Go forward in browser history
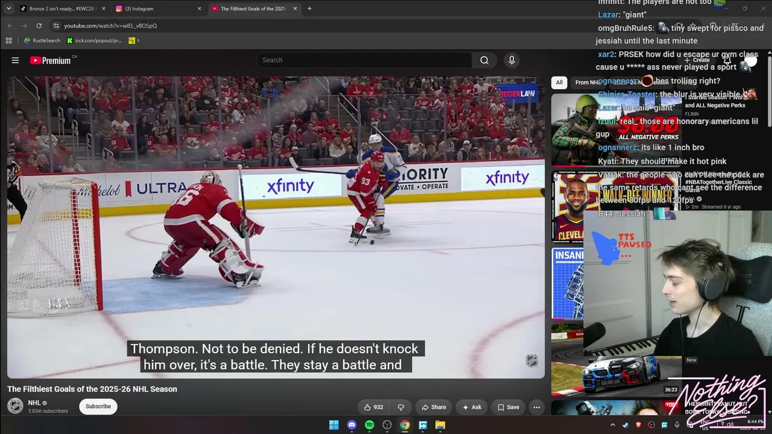The height and width of the screenshot is (434, 772). pos(24,26)
